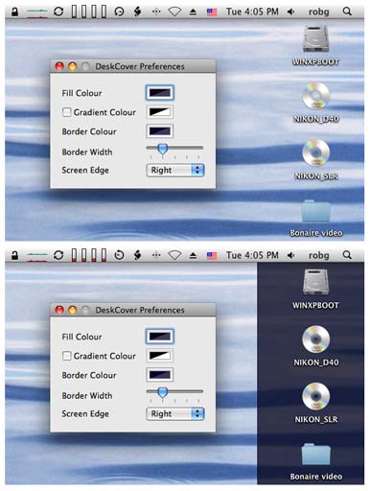Click the lightning script icon in lower menu bar
The height and width of the screenshot is (491, 370).
click(x=137, y=255)
